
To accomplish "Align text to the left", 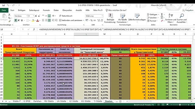I will click(43, 20).
